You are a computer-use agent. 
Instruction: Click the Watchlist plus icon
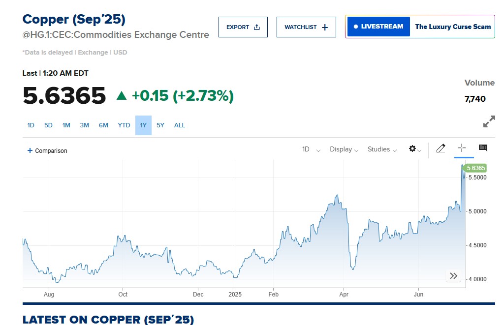(x=325, y=27)
